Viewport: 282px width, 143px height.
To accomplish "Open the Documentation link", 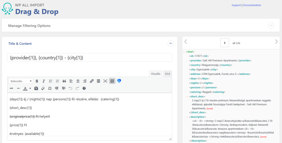I will point(252,5).
